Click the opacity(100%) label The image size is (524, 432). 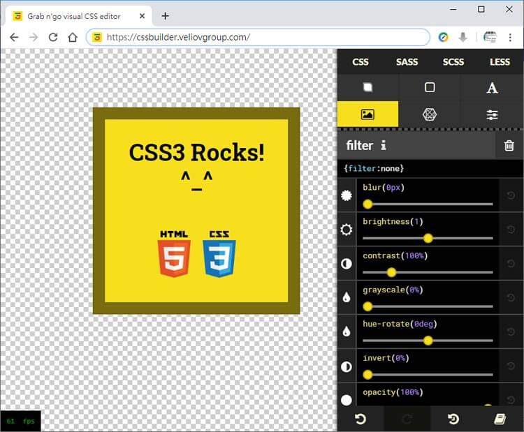coord(393,392)
